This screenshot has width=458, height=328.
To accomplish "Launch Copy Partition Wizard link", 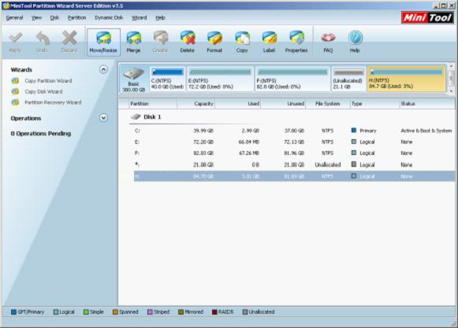I will coord(48,81).
